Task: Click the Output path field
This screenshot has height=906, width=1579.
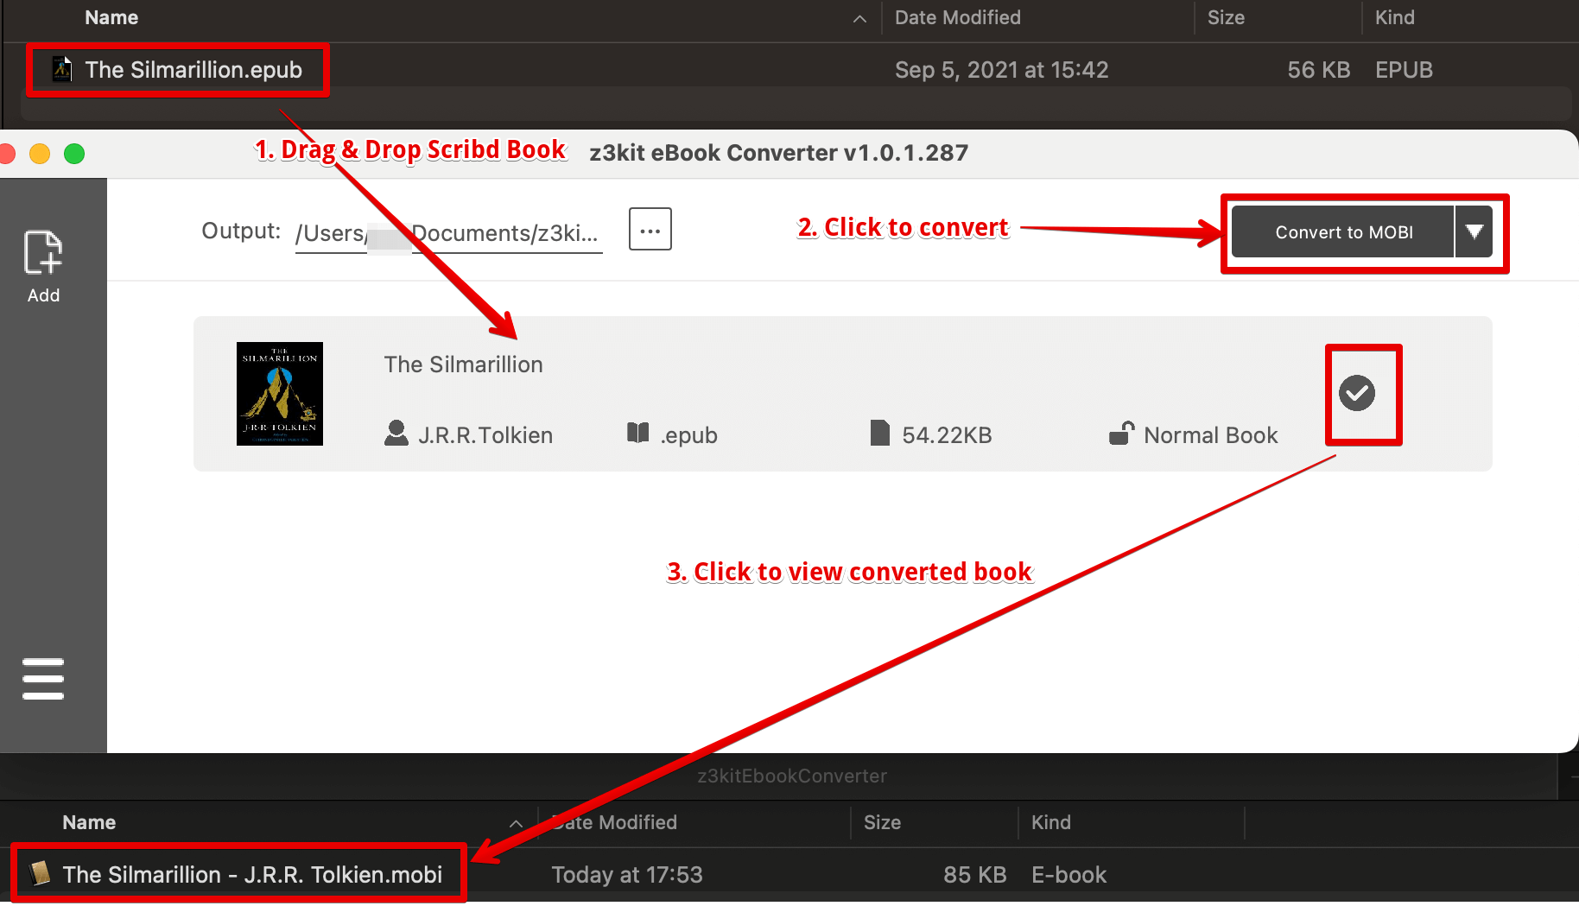Action: [447, 231]
